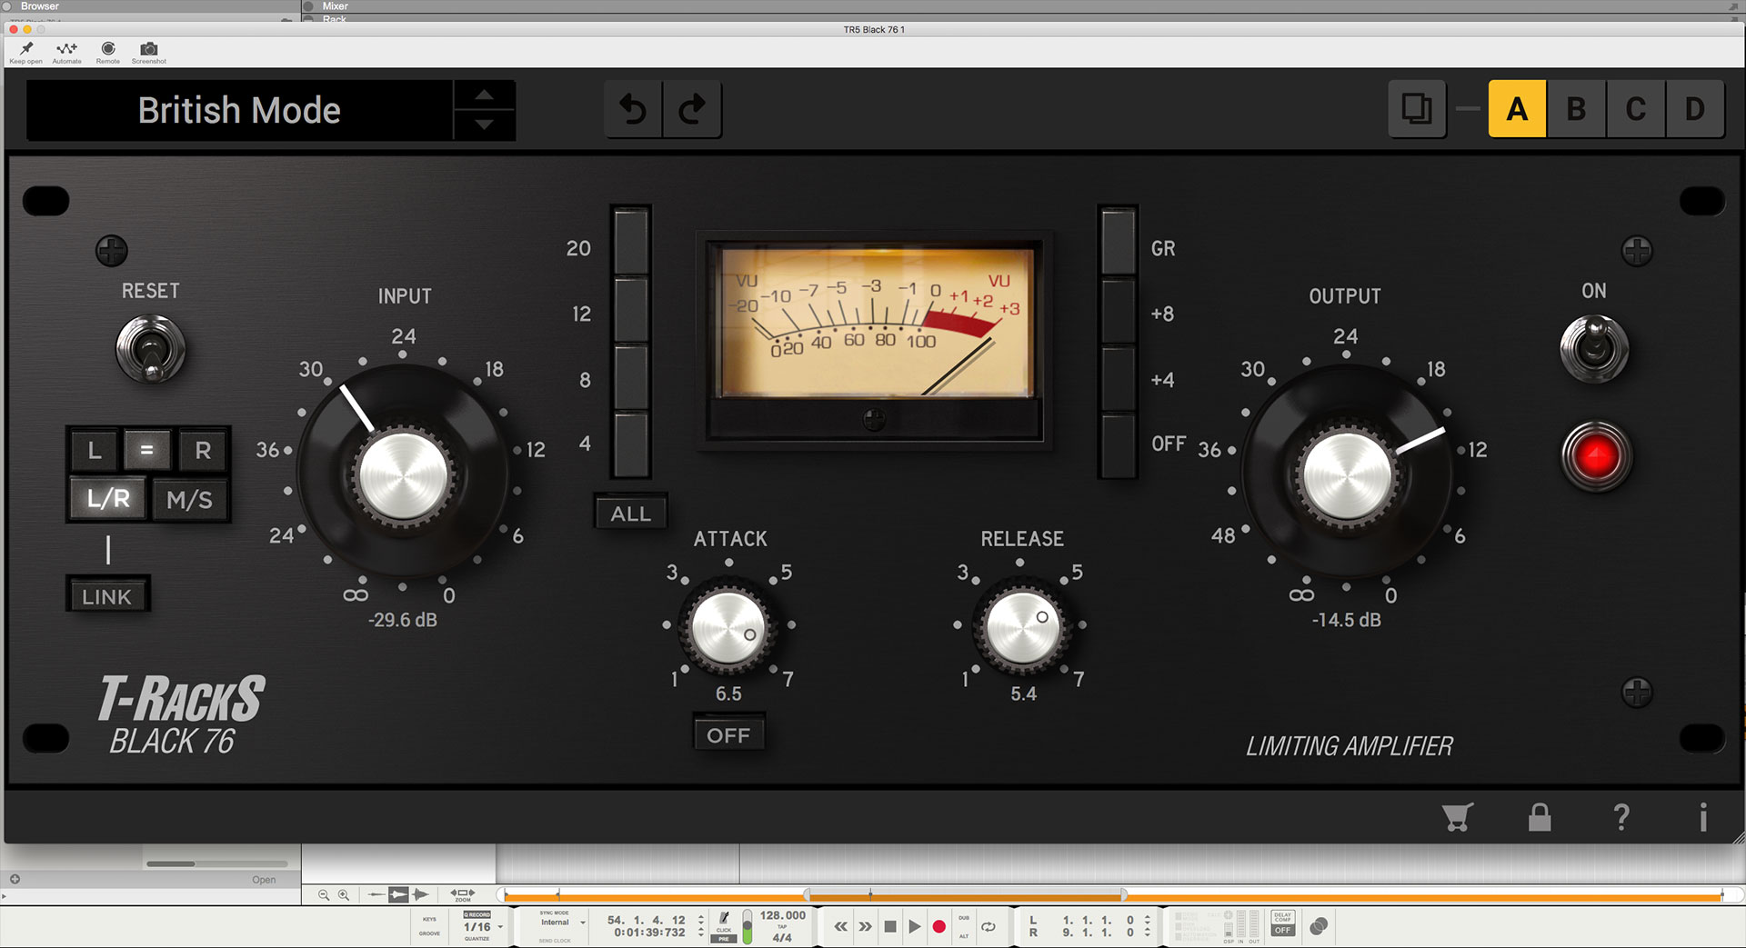Open the Sync Mode Internal dropdown

[561, 923]
